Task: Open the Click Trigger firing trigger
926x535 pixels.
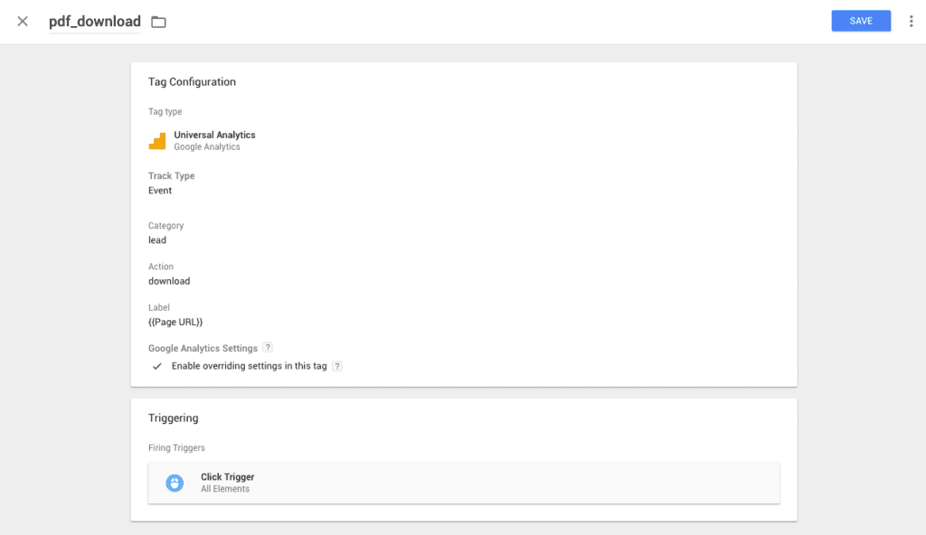Action: tap(463, 483)
